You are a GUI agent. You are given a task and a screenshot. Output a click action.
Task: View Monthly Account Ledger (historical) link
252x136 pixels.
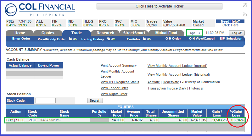(x=179, y=74)
